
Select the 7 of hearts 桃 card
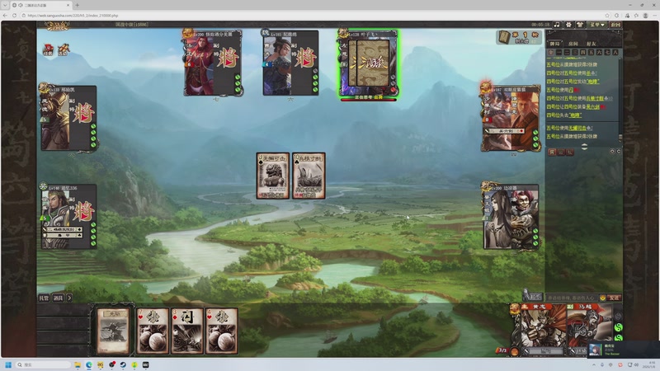point(153,331)
